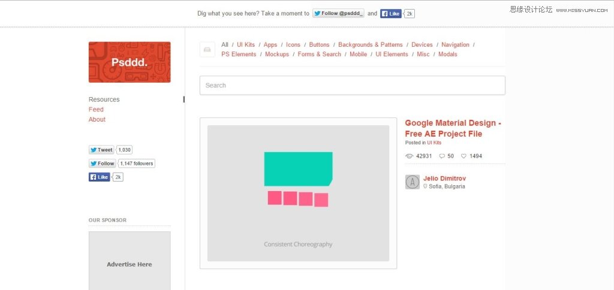
Task: Open the Feed sidebar link
Action: point(96,110)
